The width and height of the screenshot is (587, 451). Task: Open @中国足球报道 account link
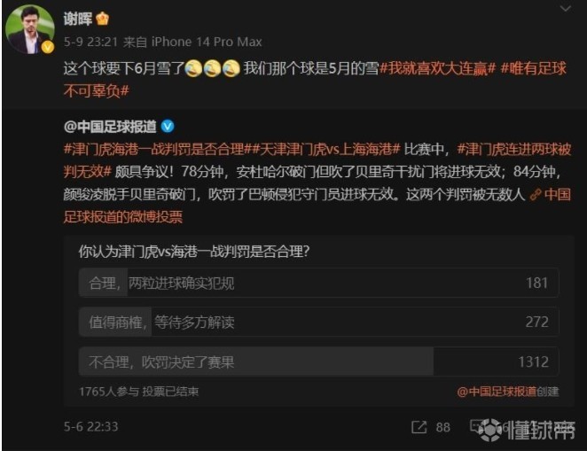click(x=110, y=127)
